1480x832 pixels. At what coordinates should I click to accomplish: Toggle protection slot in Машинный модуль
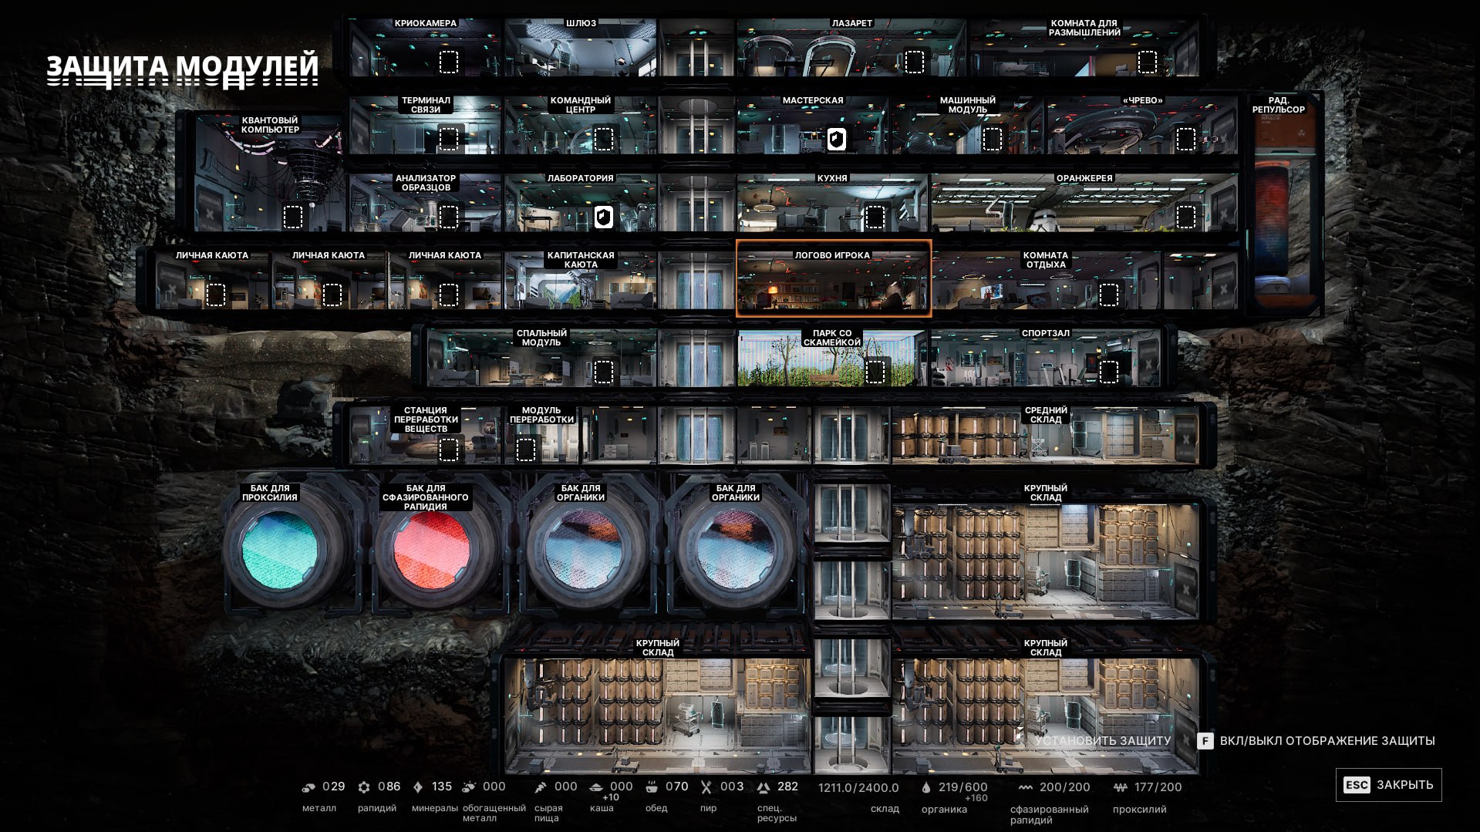point(993,140)
